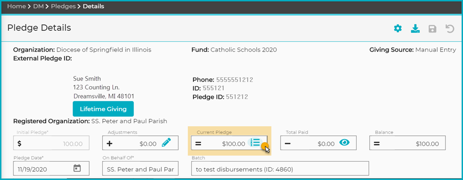Click the External Pledge ID label

43,58
